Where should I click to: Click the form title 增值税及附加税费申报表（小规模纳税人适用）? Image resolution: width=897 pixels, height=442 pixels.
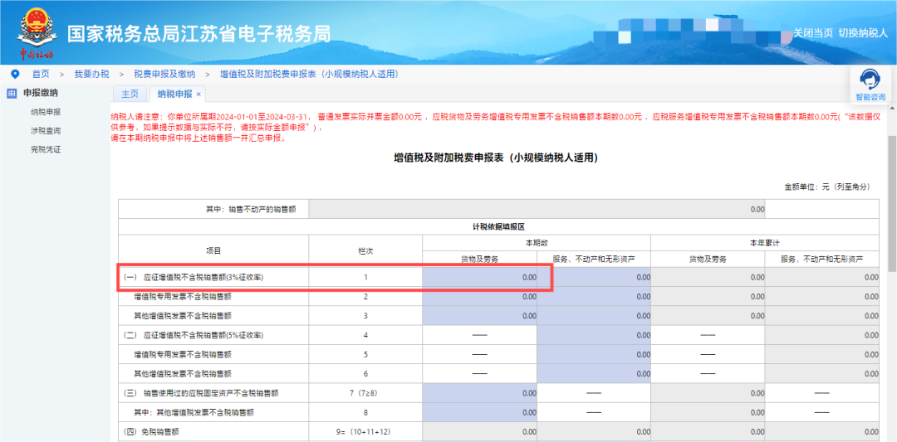point(496,158)
